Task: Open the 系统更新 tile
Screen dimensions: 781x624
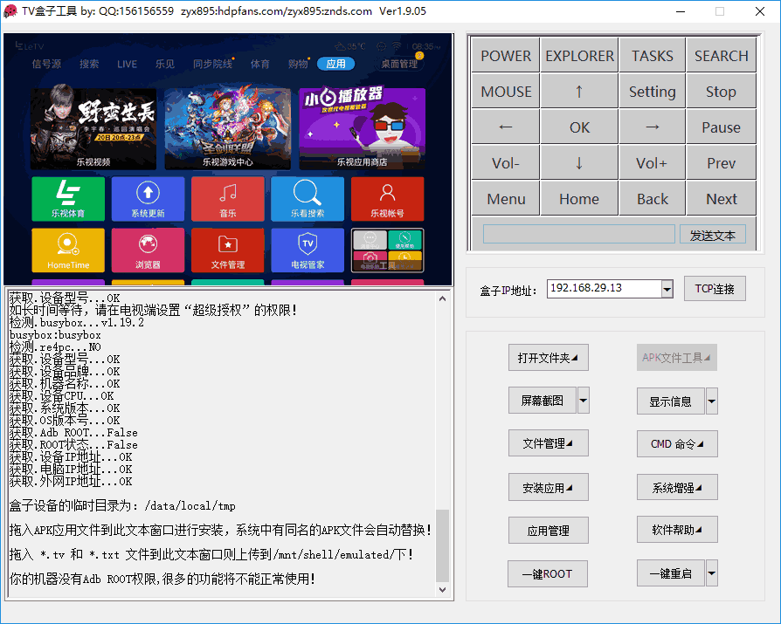Action: [x=148, y=199]
